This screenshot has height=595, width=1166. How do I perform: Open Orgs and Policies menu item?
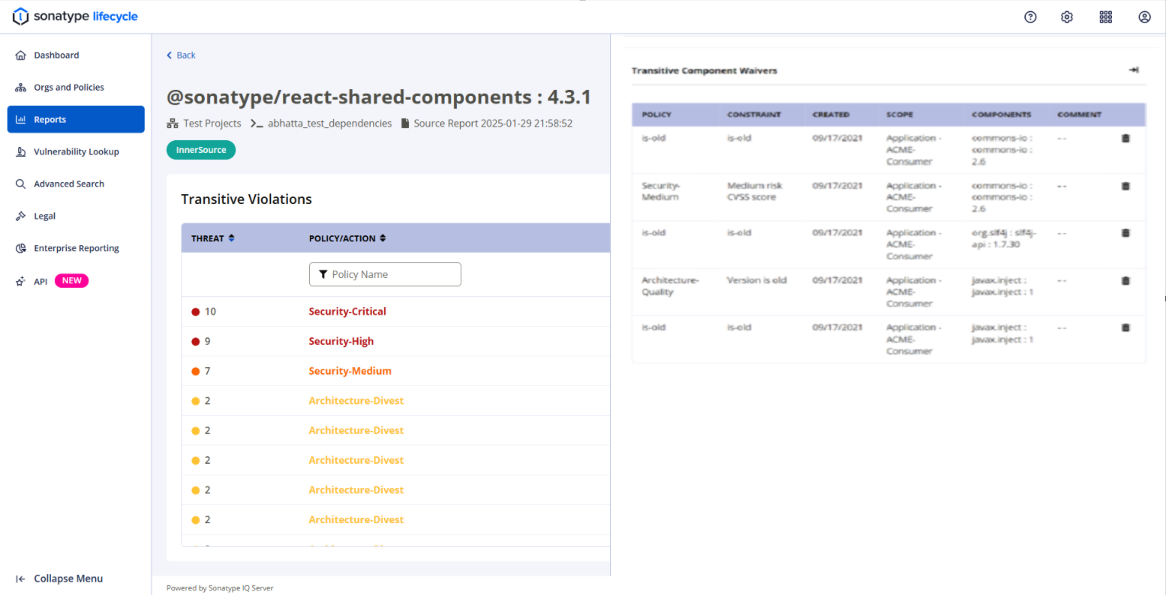pyautogui.click(x=76, y=87)
